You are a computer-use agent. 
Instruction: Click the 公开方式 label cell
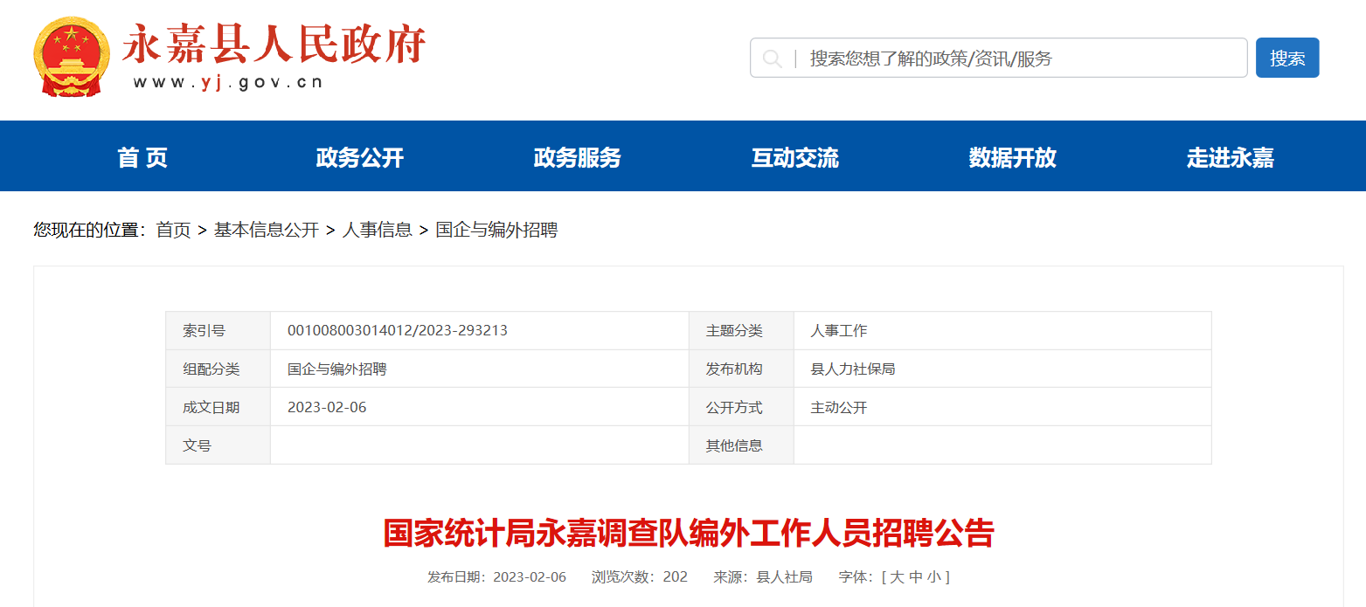[x=741, y=407]
